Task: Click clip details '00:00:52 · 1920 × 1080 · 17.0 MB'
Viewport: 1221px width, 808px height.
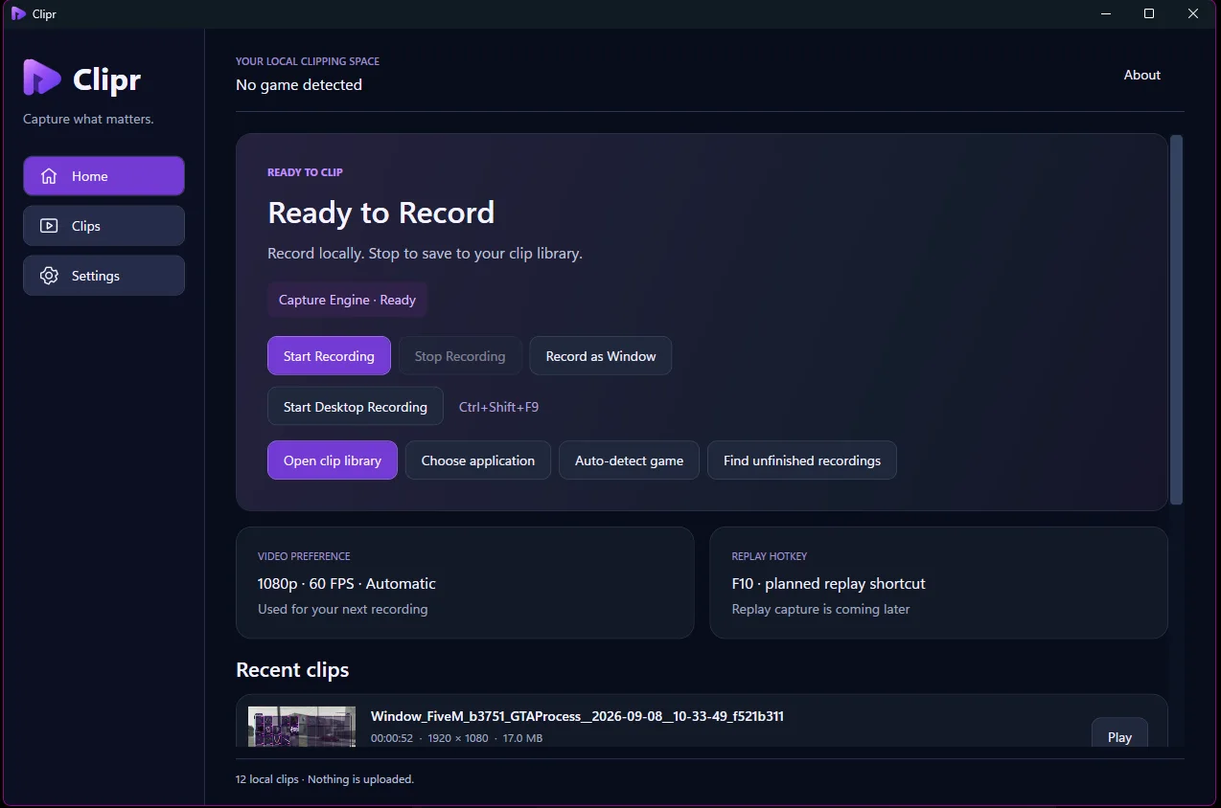Action: [456, 738]
